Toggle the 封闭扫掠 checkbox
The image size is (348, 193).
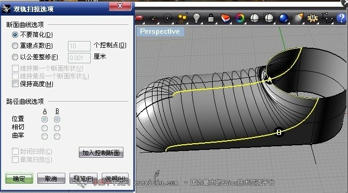(15, 151)
